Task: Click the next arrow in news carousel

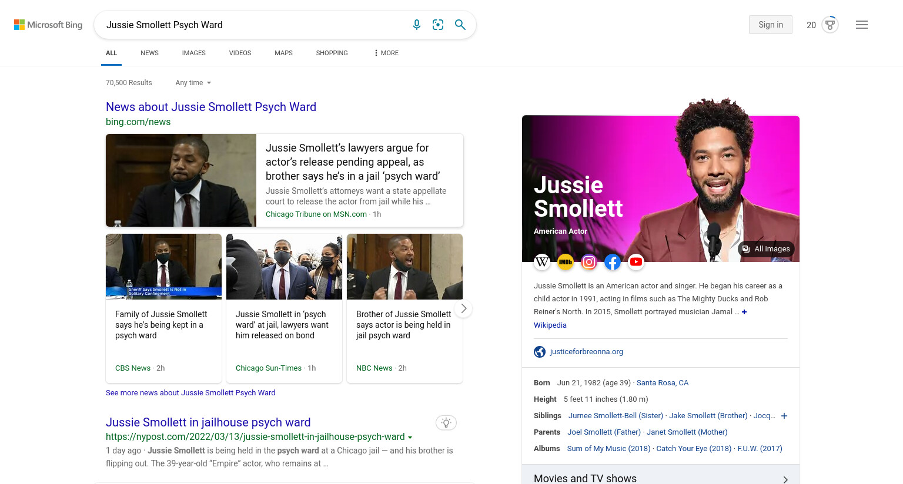Action: (464, 308)
